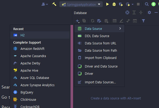Choose DDL Data Source
The height and width of the screenshot is (108, 159).
click(99, 36)
